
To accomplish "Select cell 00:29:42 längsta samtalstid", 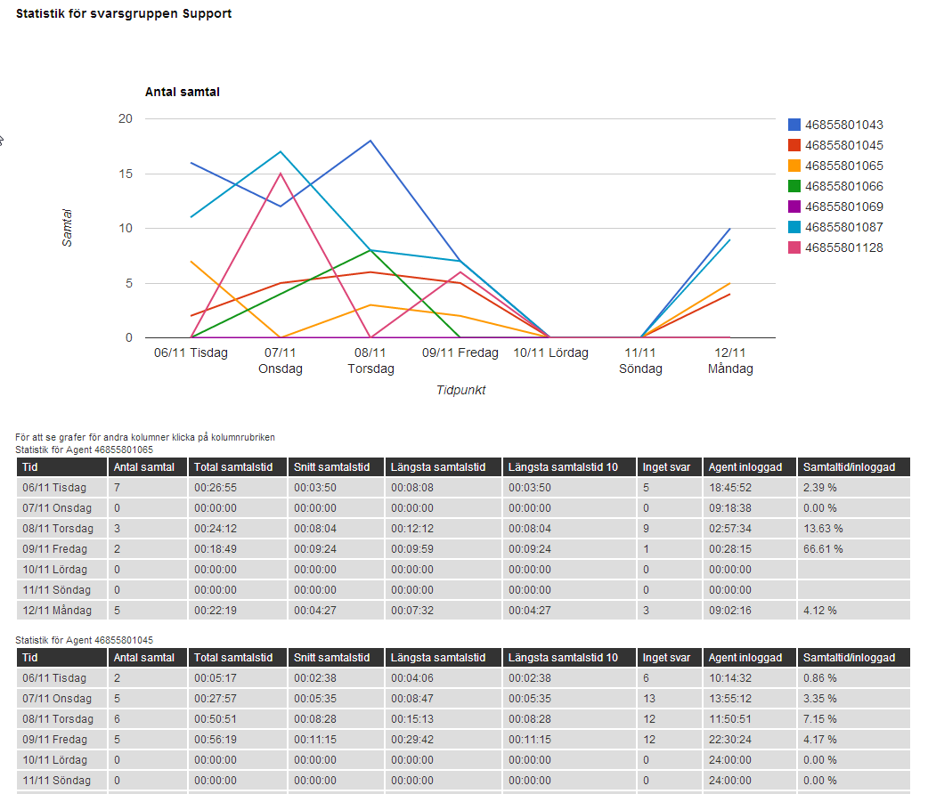I will pyautogui.click(x=444, y=740).
